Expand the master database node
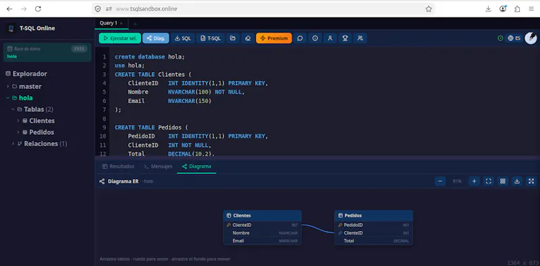The height and width of the screenshot is (266, 540). click(7, 86)
